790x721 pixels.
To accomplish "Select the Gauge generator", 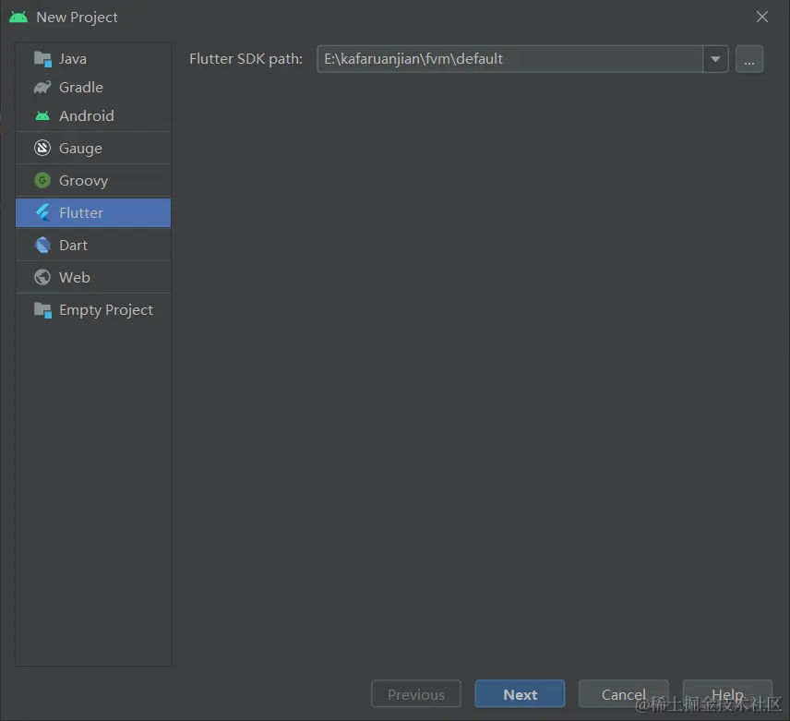I will coord(93,148).
